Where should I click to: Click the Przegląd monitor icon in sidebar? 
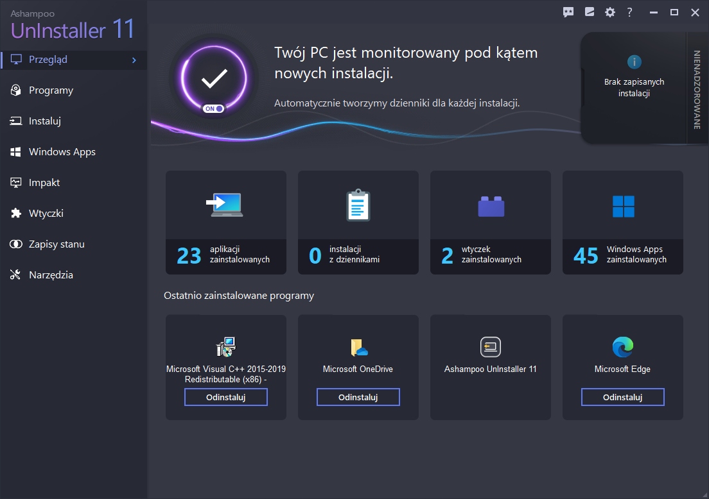point(16,59)
